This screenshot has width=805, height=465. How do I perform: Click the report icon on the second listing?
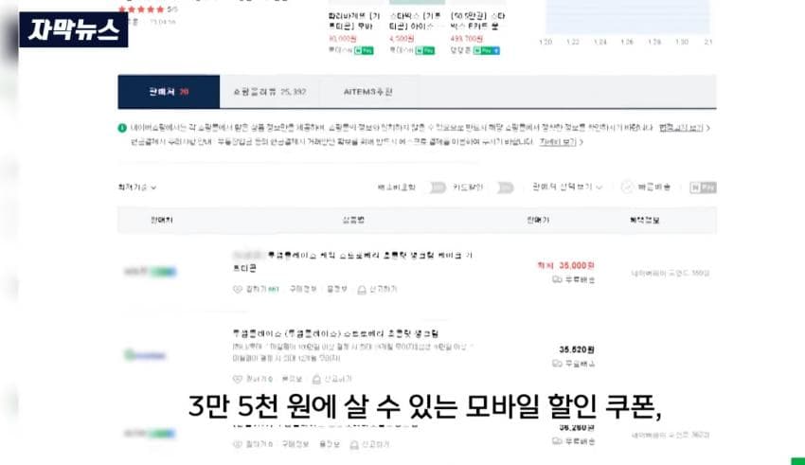316,379
